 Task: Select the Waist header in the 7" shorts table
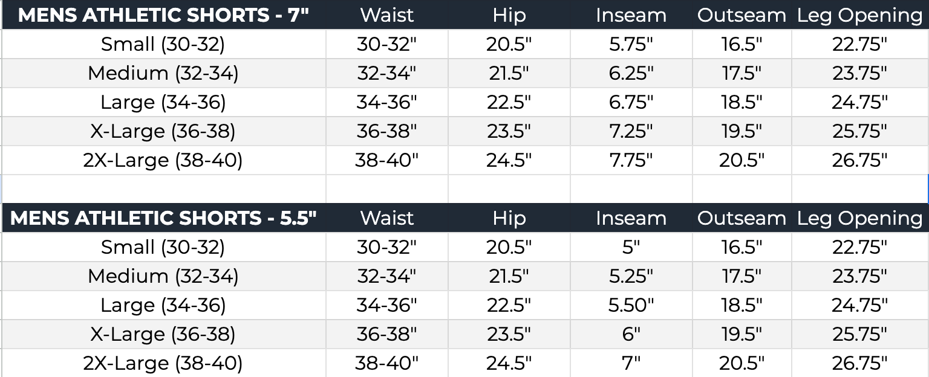point(387,15)
